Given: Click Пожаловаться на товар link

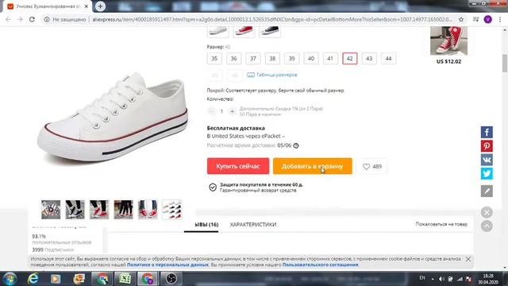Looking at the screenshot, I should (441, 224).
